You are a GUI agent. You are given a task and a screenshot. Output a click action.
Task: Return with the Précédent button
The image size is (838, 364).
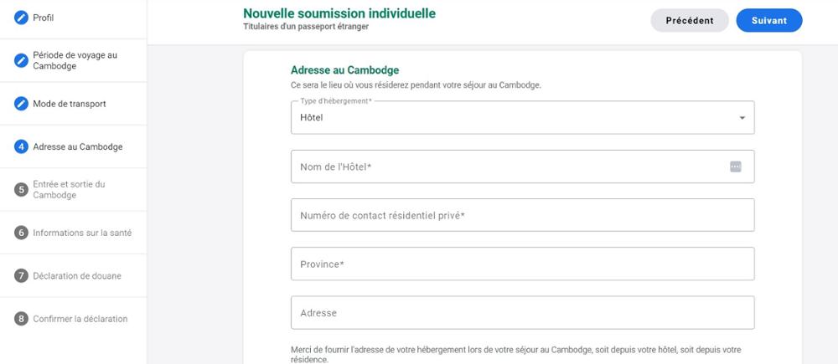pos(690,20)
